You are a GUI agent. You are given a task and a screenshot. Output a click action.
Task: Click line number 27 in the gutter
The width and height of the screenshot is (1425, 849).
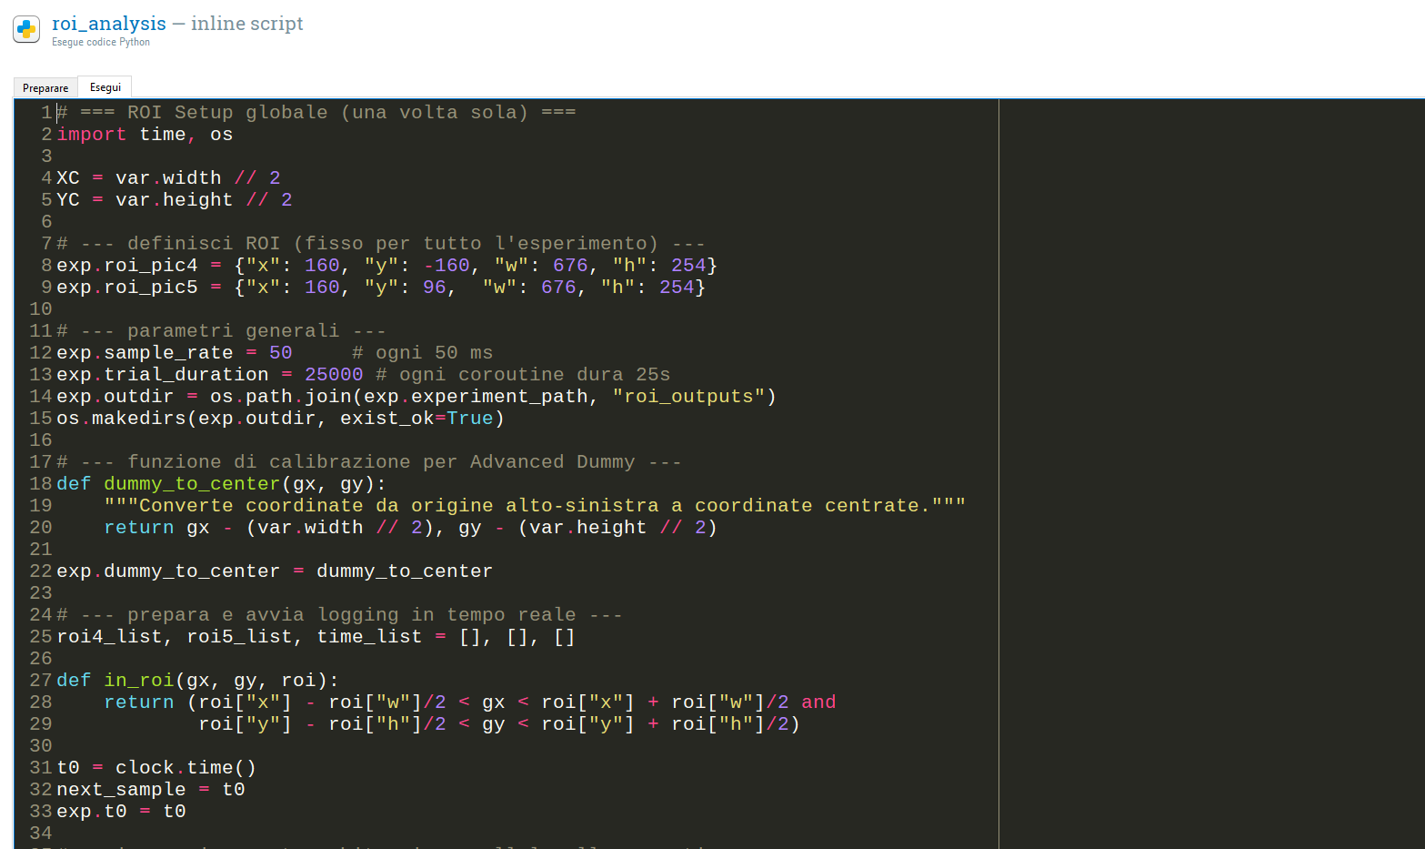point(41,681)
